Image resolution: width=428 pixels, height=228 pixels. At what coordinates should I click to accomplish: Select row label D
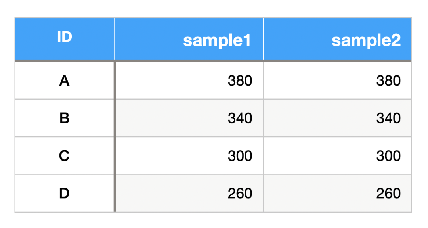[64, 194]
